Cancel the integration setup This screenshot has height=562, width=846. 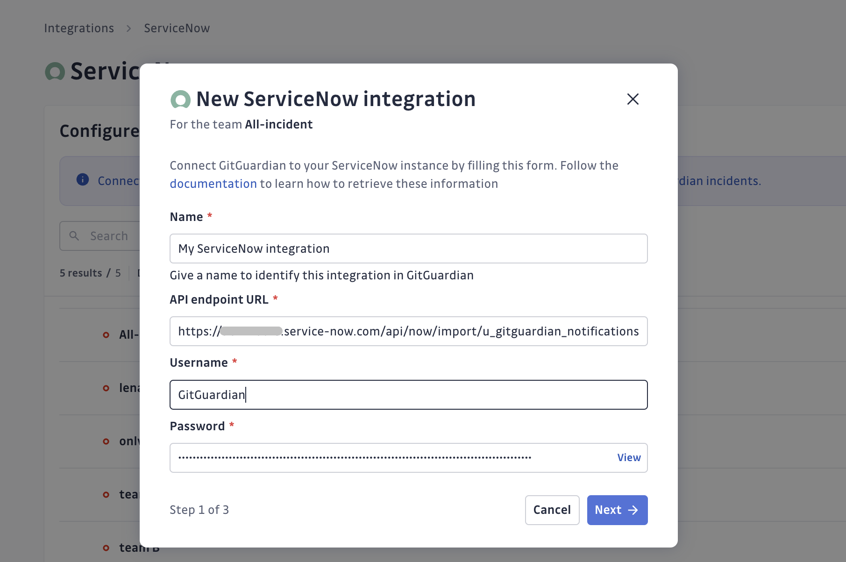[x=552, y=510]
